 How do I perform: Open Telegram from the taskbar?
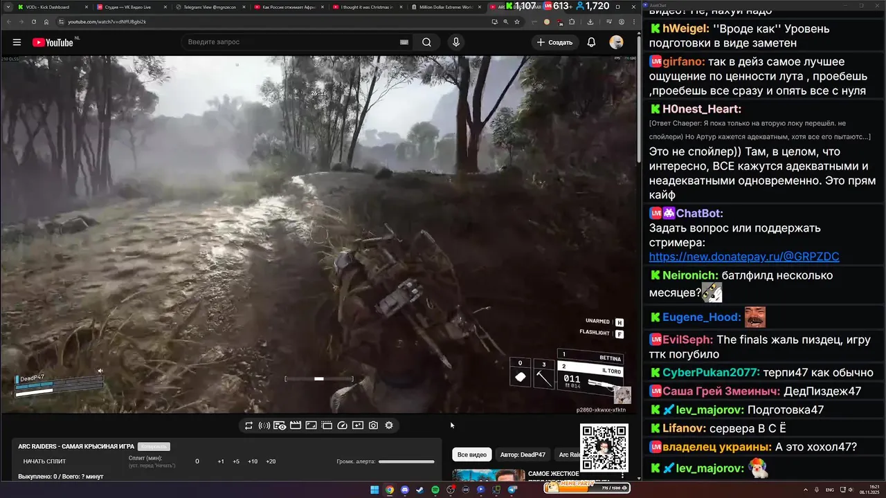click(x=512, y=490)
